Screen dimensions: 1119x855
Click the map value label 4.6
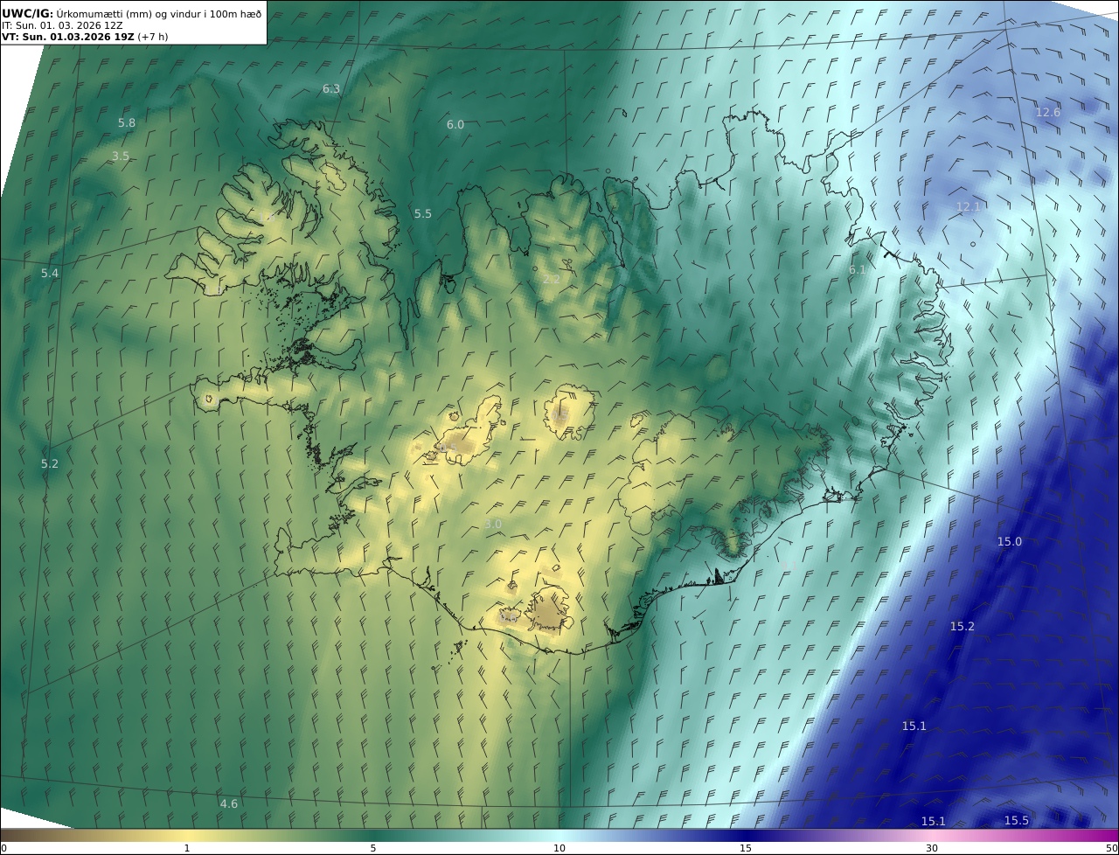tap(228, 804)
